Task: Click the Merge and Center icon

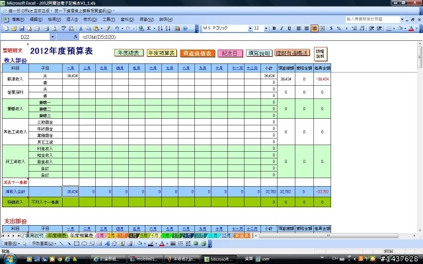Action: [322, 28]
